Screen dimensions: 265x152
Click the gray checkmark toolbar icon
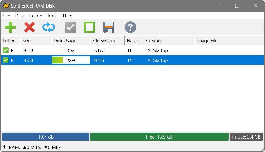click(x=70, y=27)
